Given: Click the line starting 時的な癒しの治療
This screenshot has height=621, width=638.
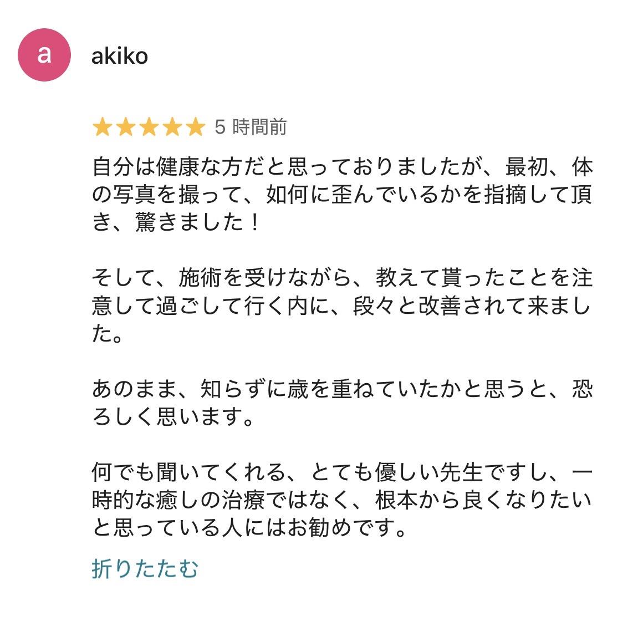Looking at the screenshot, I should pos(342,500).
